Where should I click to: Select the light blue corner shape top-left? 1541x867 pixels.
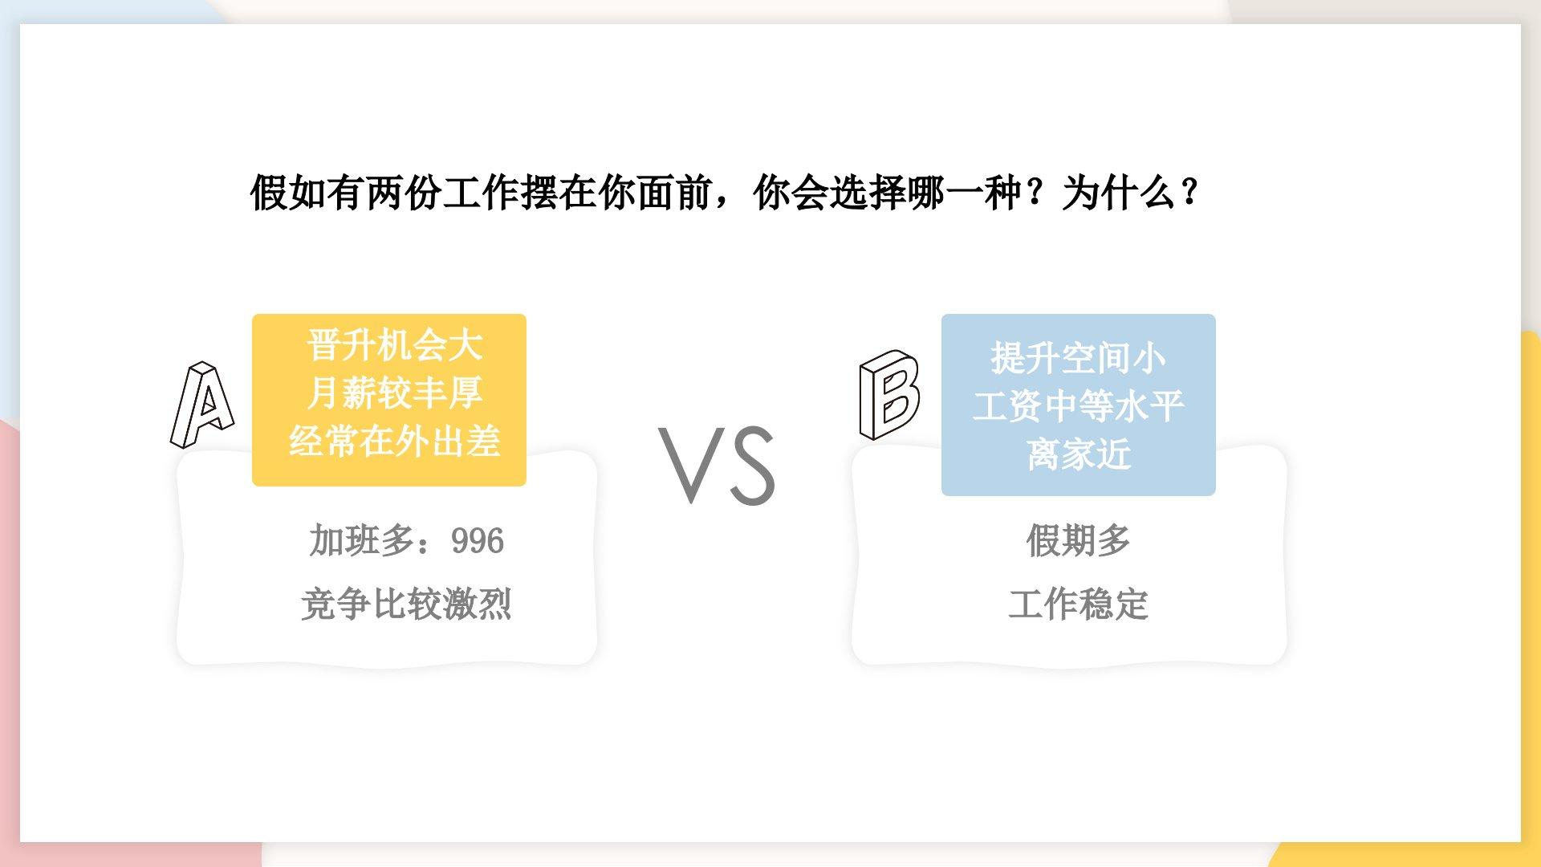point(10,161)
